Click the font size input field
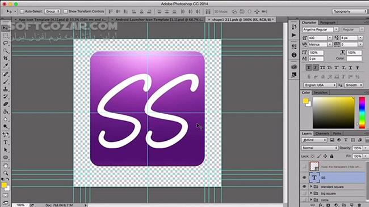This screenshot has height=207, width=369. coord(318,38)
